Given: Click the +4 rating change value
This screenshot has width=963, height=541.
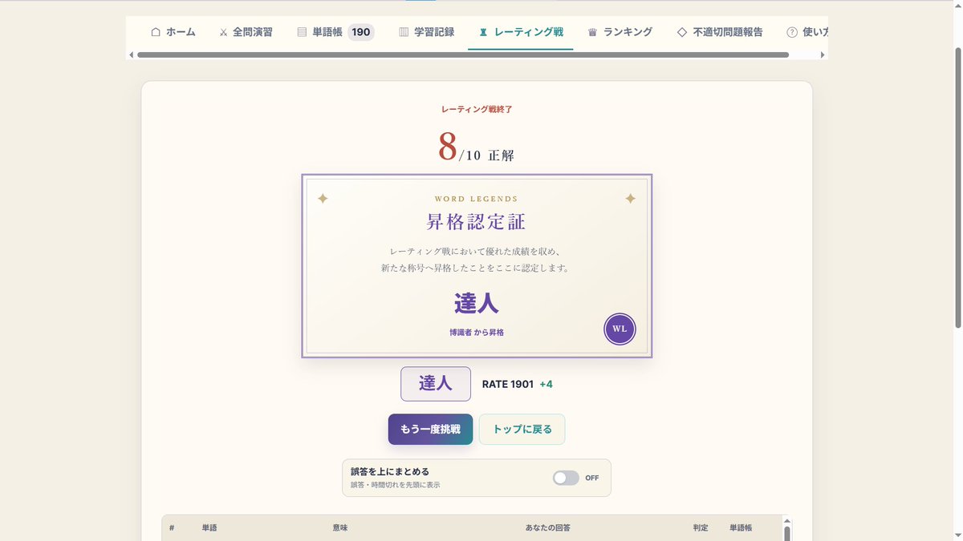Looking at the screenshot, I should [546, 384].
